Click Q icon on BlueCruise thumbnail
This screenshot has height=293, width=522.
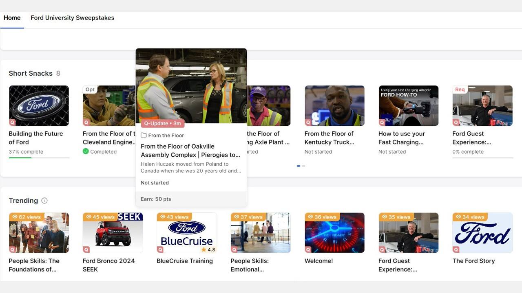pyautogui.click(x=160, y=249)
